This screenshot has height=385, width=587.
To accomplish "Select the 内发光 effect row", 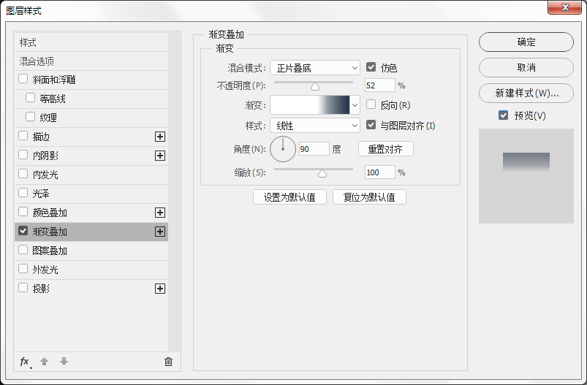I will coord(91,175).
